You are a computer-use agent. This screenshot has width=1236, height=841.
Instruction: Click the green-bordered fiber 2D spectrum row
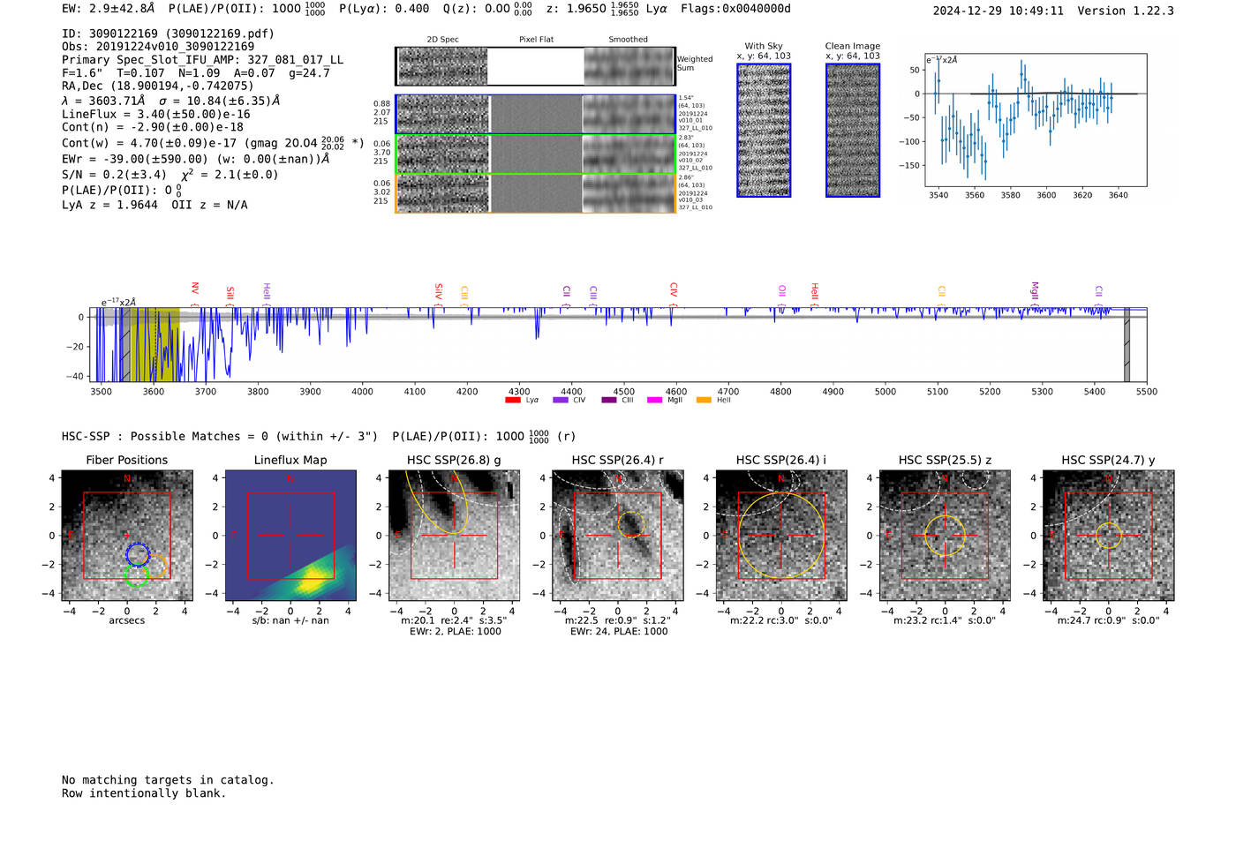pyautogui.click(x=535, y=154)
